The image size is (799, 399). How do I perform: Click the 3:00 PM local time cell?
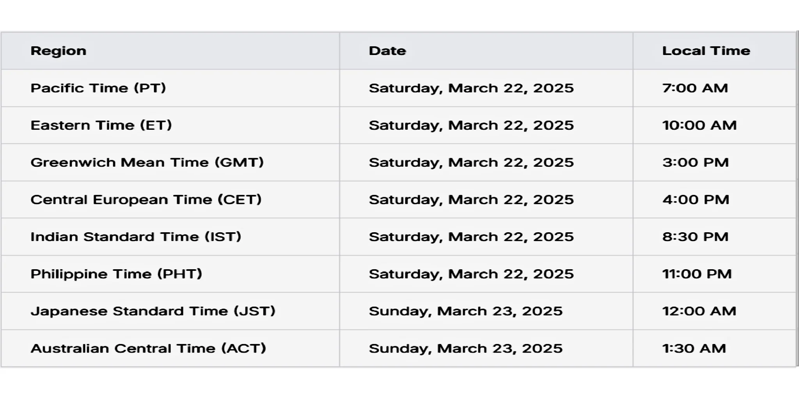coord(714,162)
